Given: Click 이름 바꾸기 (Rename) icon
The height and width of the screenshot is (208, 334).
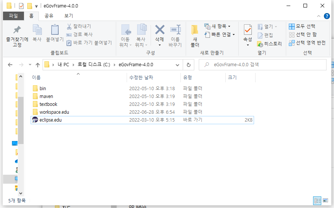Looking at the screenshot, I should (x=175, y=30).
